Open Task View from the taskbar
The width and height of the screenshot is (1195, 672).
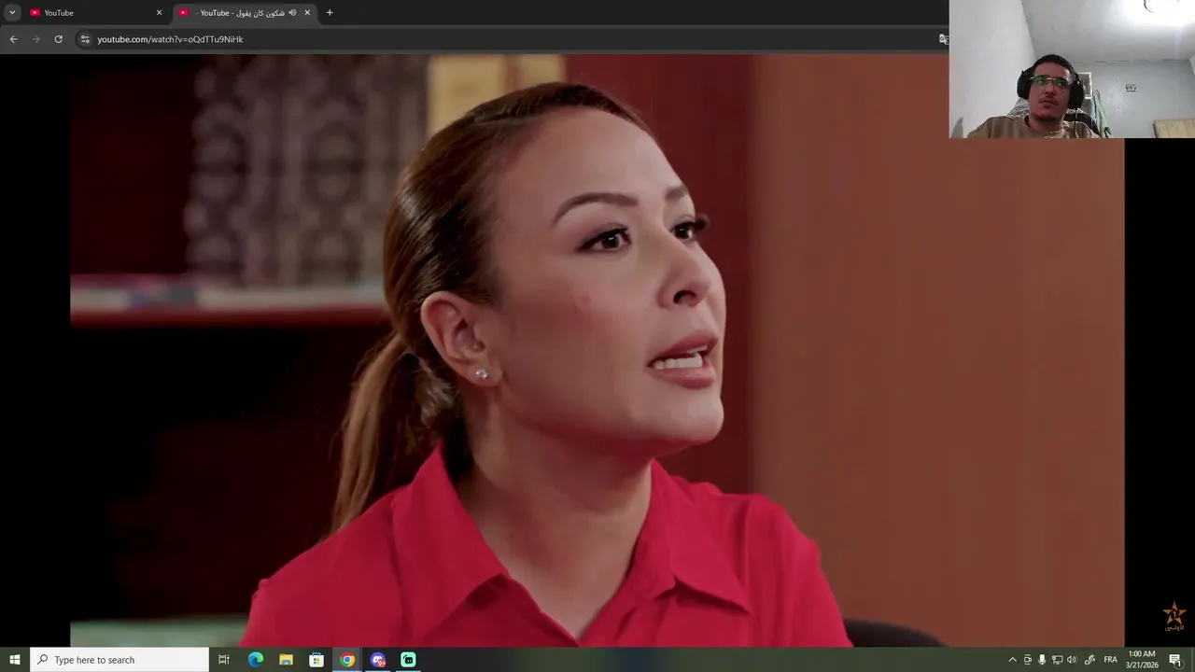(x=224, y=660)
